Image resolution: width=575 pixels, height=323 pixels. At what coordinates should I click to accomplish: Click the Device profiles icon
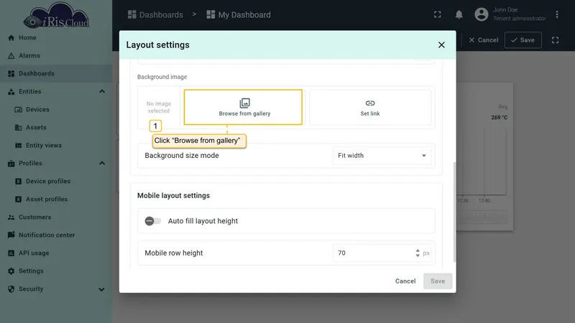coord(19,182)
